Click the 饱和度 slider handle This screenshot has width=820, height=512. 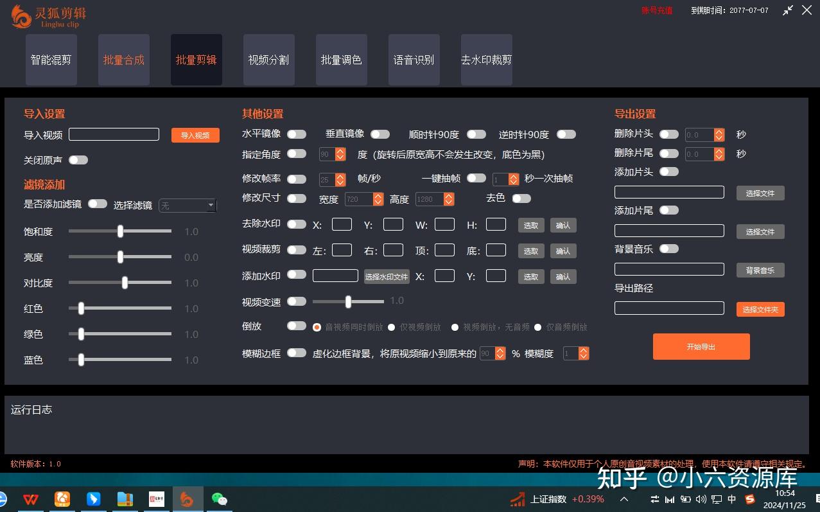point(120,232)
